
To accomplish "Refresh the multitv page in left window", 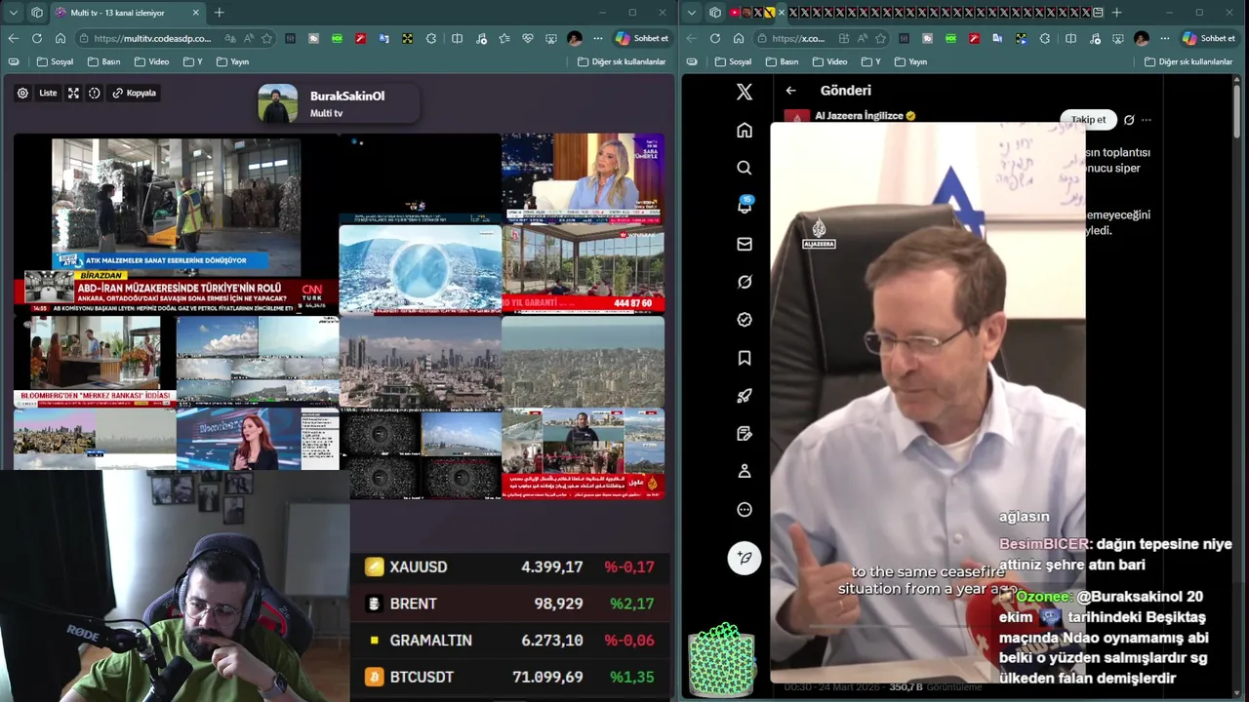I will tap(36, 38).
